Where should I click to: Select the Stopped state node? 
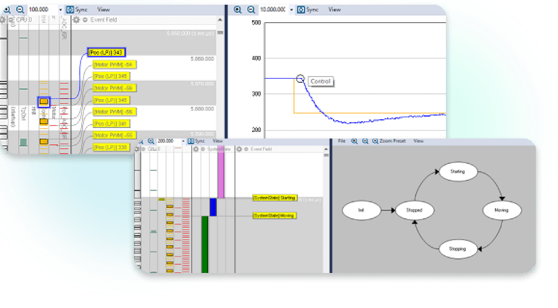pyautogui.click(x=415, y=210)
